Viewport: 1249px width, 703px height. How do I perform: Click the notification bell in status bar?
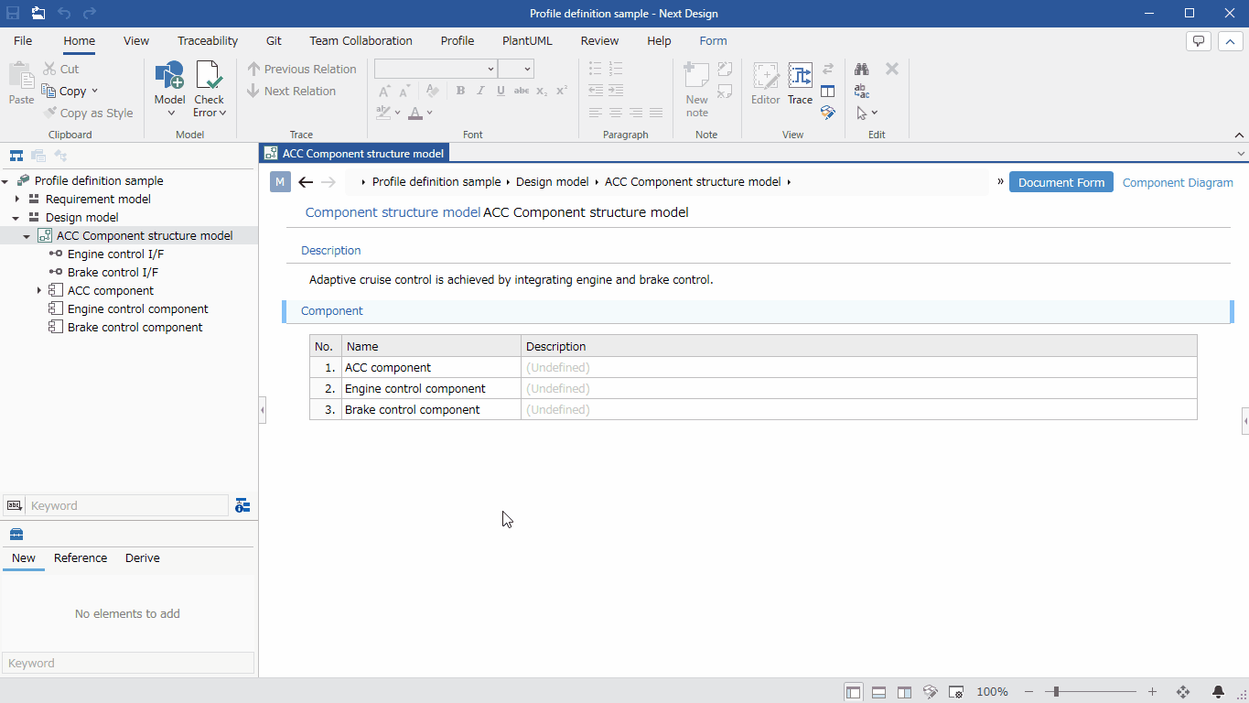point(1218,692)
